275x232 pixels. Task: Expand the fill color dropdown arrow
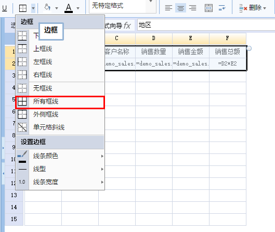pyautogui.click(x=57, y=8)
